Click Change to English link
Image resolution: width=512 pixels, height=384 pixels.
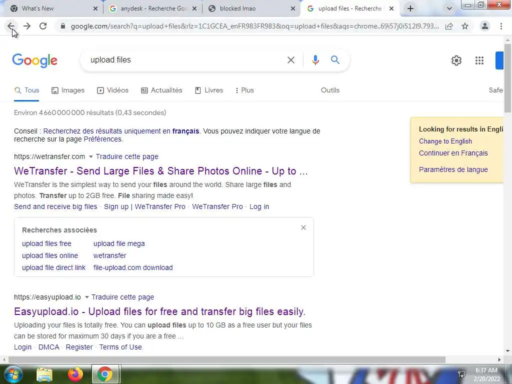(445, 141)
